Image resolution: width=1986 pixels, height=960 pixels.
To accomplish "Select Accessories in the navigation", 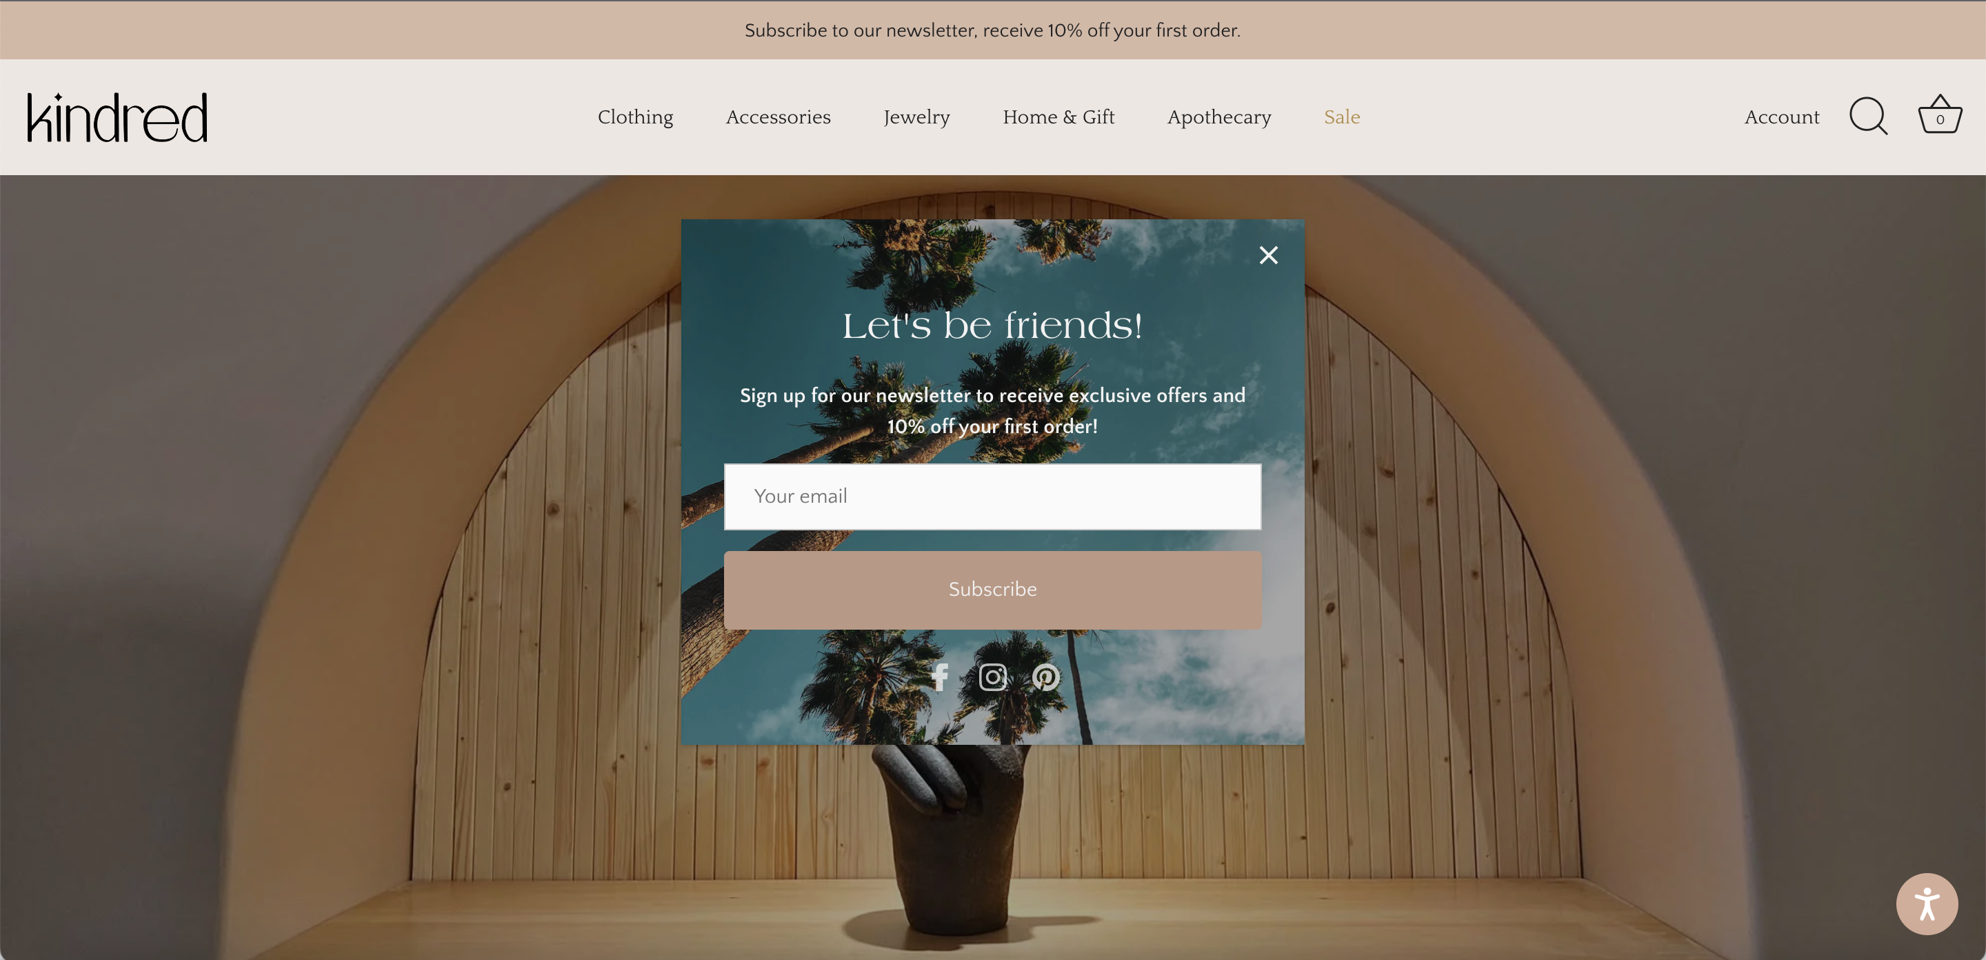I will pyautogui.click(x=778, y=117).
